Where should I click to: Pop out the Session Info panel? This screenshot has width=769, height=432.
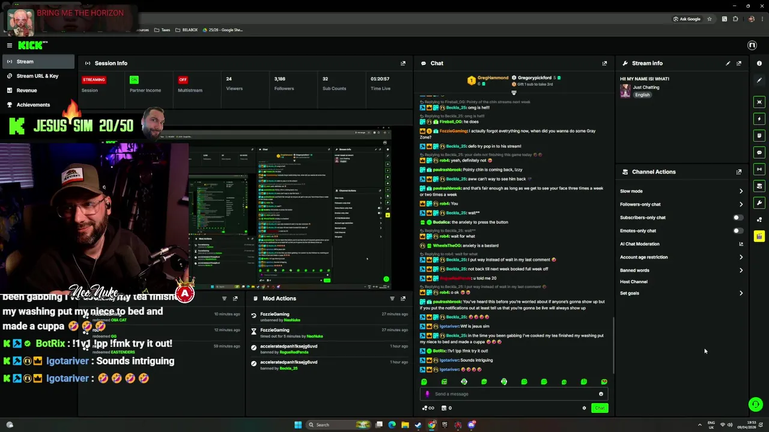coord(403,63)
